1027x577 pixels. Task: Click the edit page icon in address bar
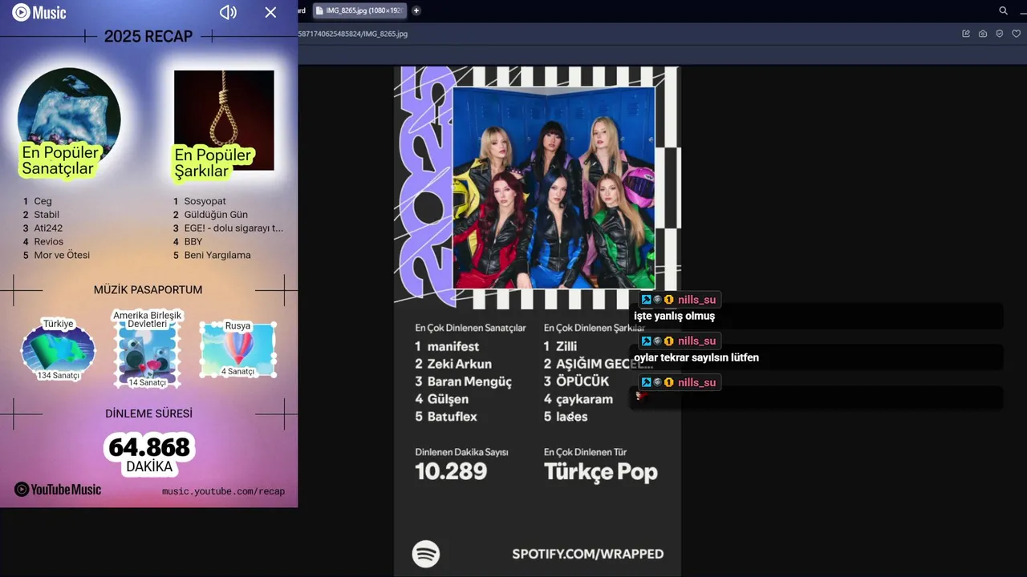click(966, 34)
